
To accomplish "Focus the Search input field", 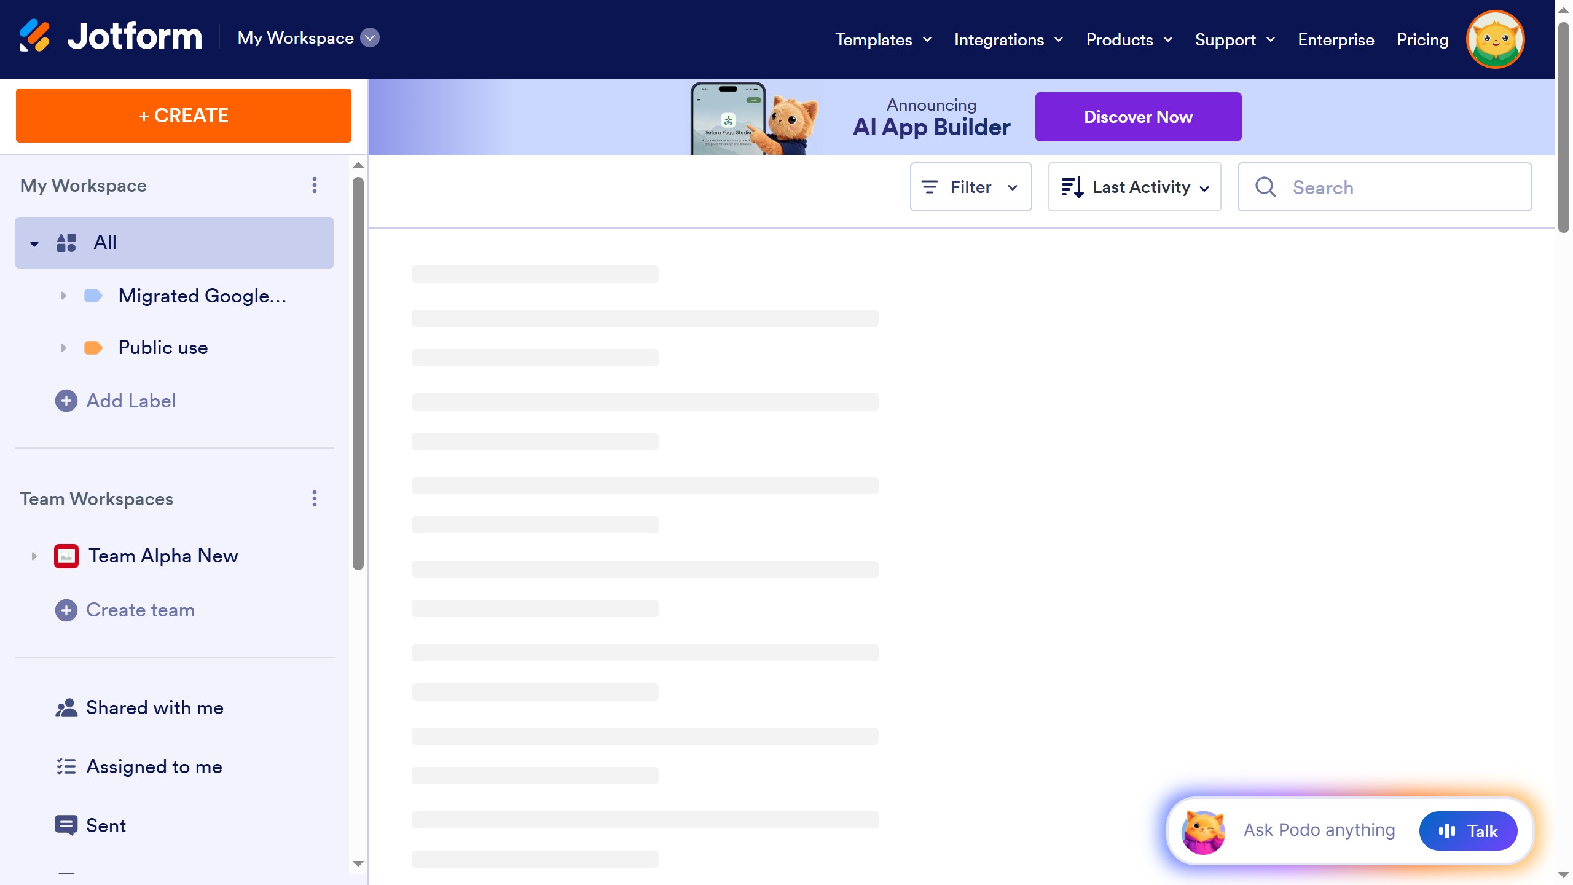I will (1385, 187).
